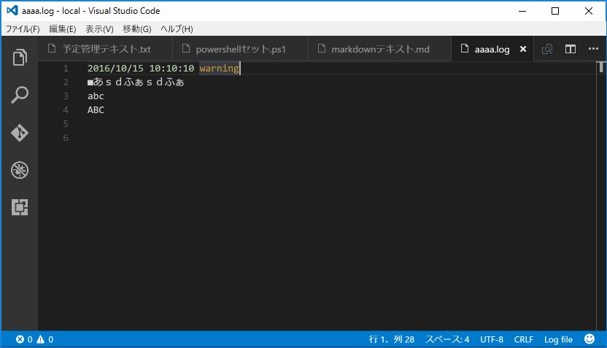Click the warnings triangle in status bar

tap(41, 339)
